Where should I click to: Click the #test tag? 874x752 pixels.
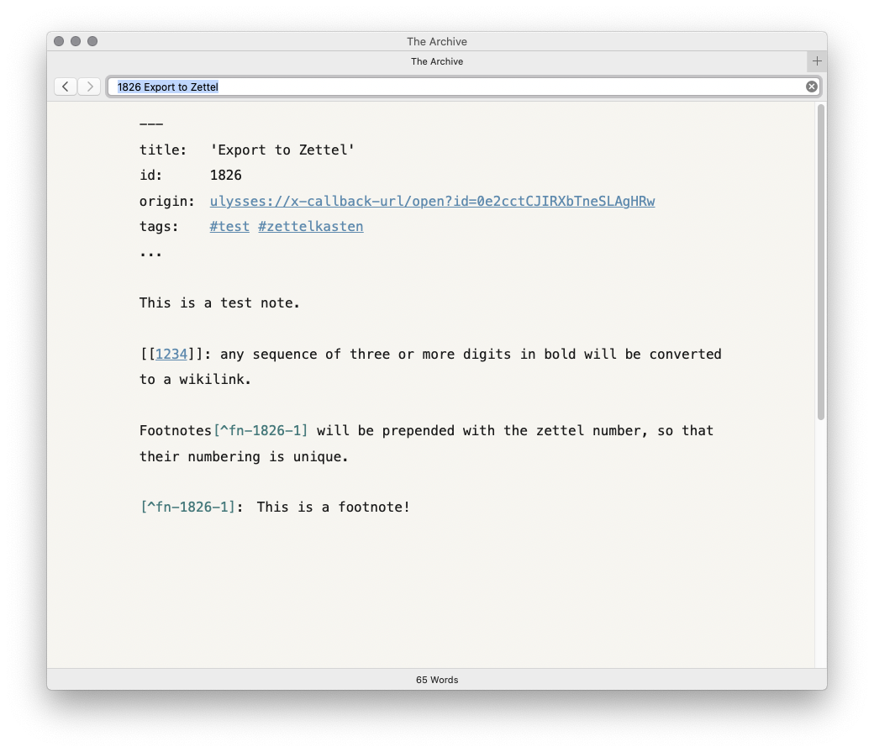click(229, 226)
